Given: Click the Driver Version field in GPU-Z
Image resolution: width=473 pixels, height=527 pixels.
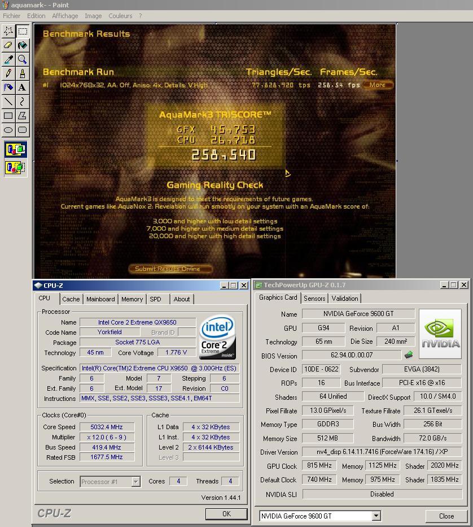Looking at the screenshot, I should 382,452.
